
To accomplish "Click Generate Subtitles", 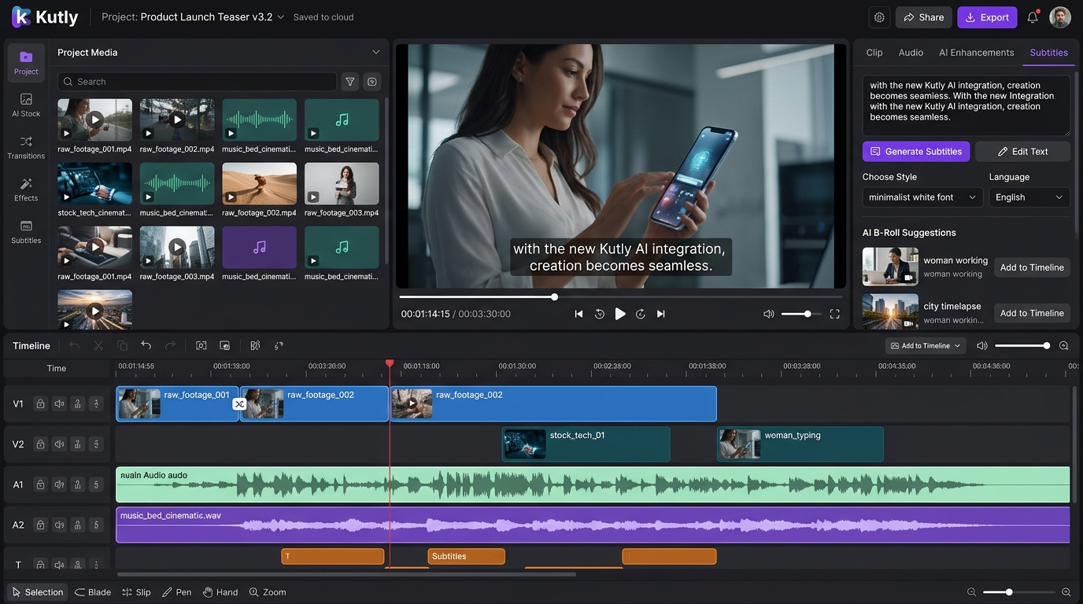I will pos(916,152).
